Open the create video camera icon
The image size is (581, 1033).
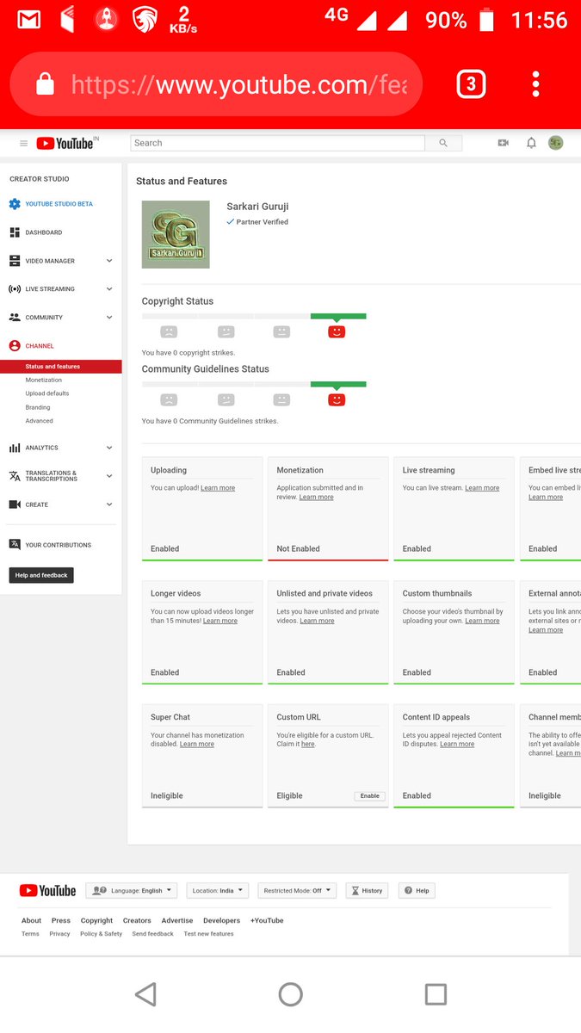504,143
